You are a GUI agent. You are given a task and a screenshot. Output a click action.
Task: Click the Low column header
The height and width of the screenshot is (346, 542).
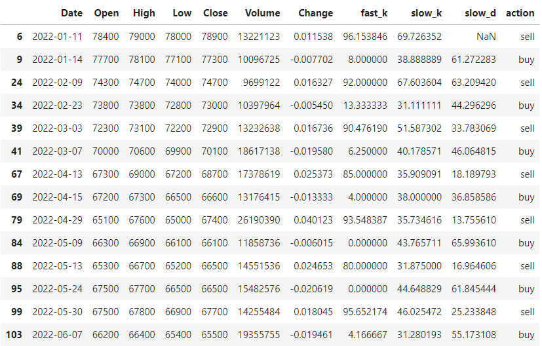(x=182, y=13)
